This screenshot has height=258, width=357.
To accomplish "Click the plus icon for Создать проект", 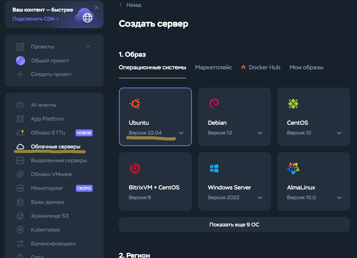I will coord(20,74).
